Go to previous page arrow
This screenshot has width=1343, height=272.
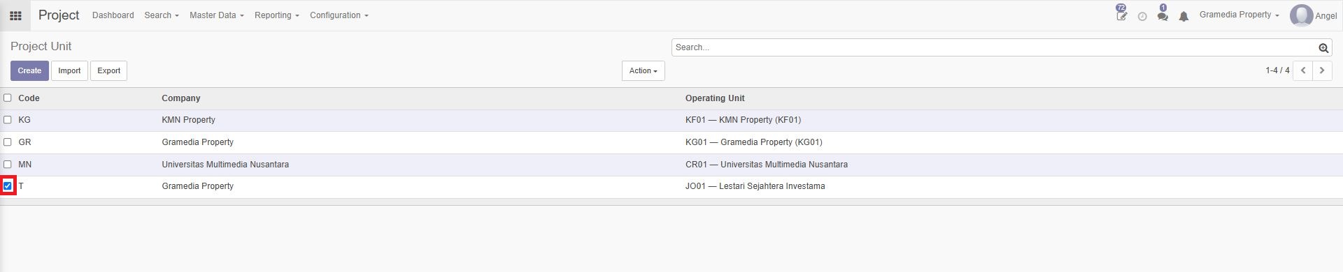pyautogui.click(x=1303, y=70)
